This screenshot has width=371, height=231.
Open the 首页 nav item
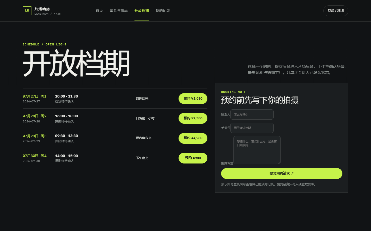pos(99,11)
